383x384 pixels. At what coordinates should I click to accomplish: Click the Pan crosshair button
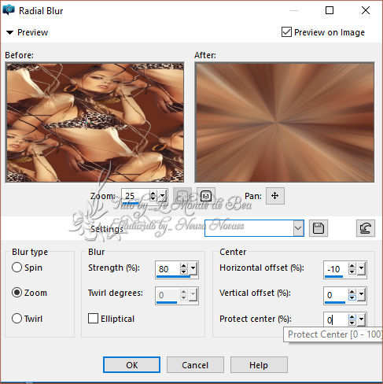point(275,196)
